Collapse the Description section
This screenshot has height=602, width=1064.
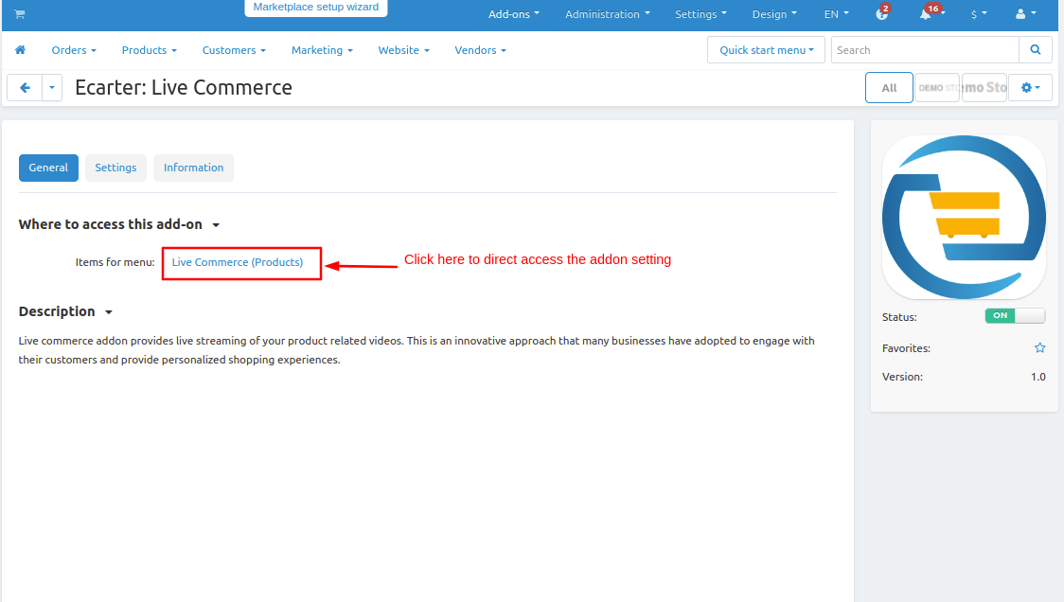(65, 311)
